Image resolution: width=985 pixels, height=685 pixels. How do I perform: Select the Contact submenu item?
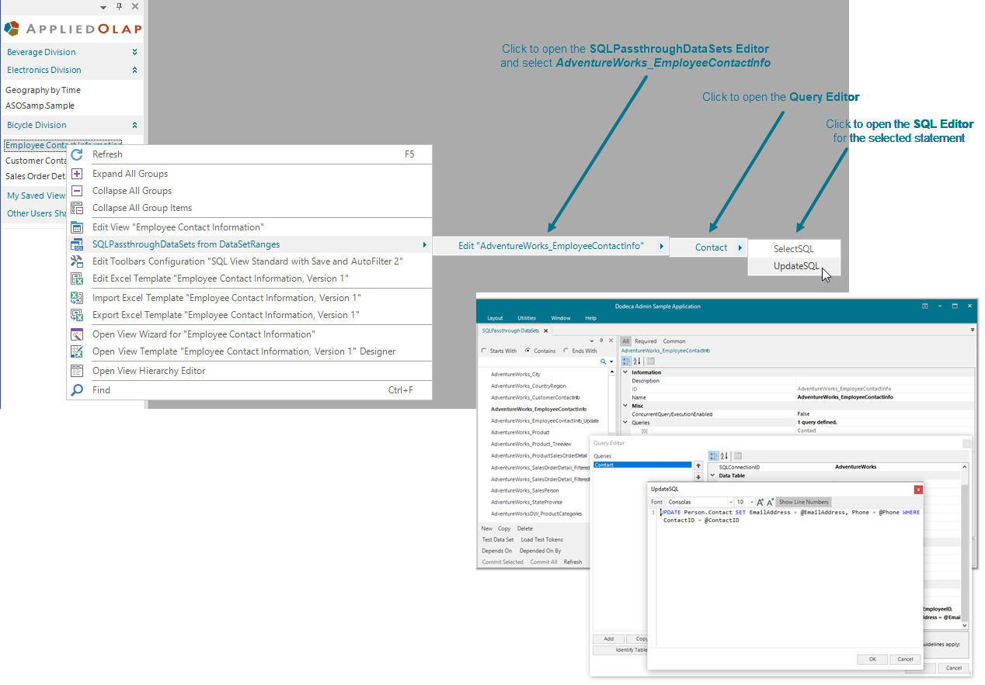coord(708,247)
